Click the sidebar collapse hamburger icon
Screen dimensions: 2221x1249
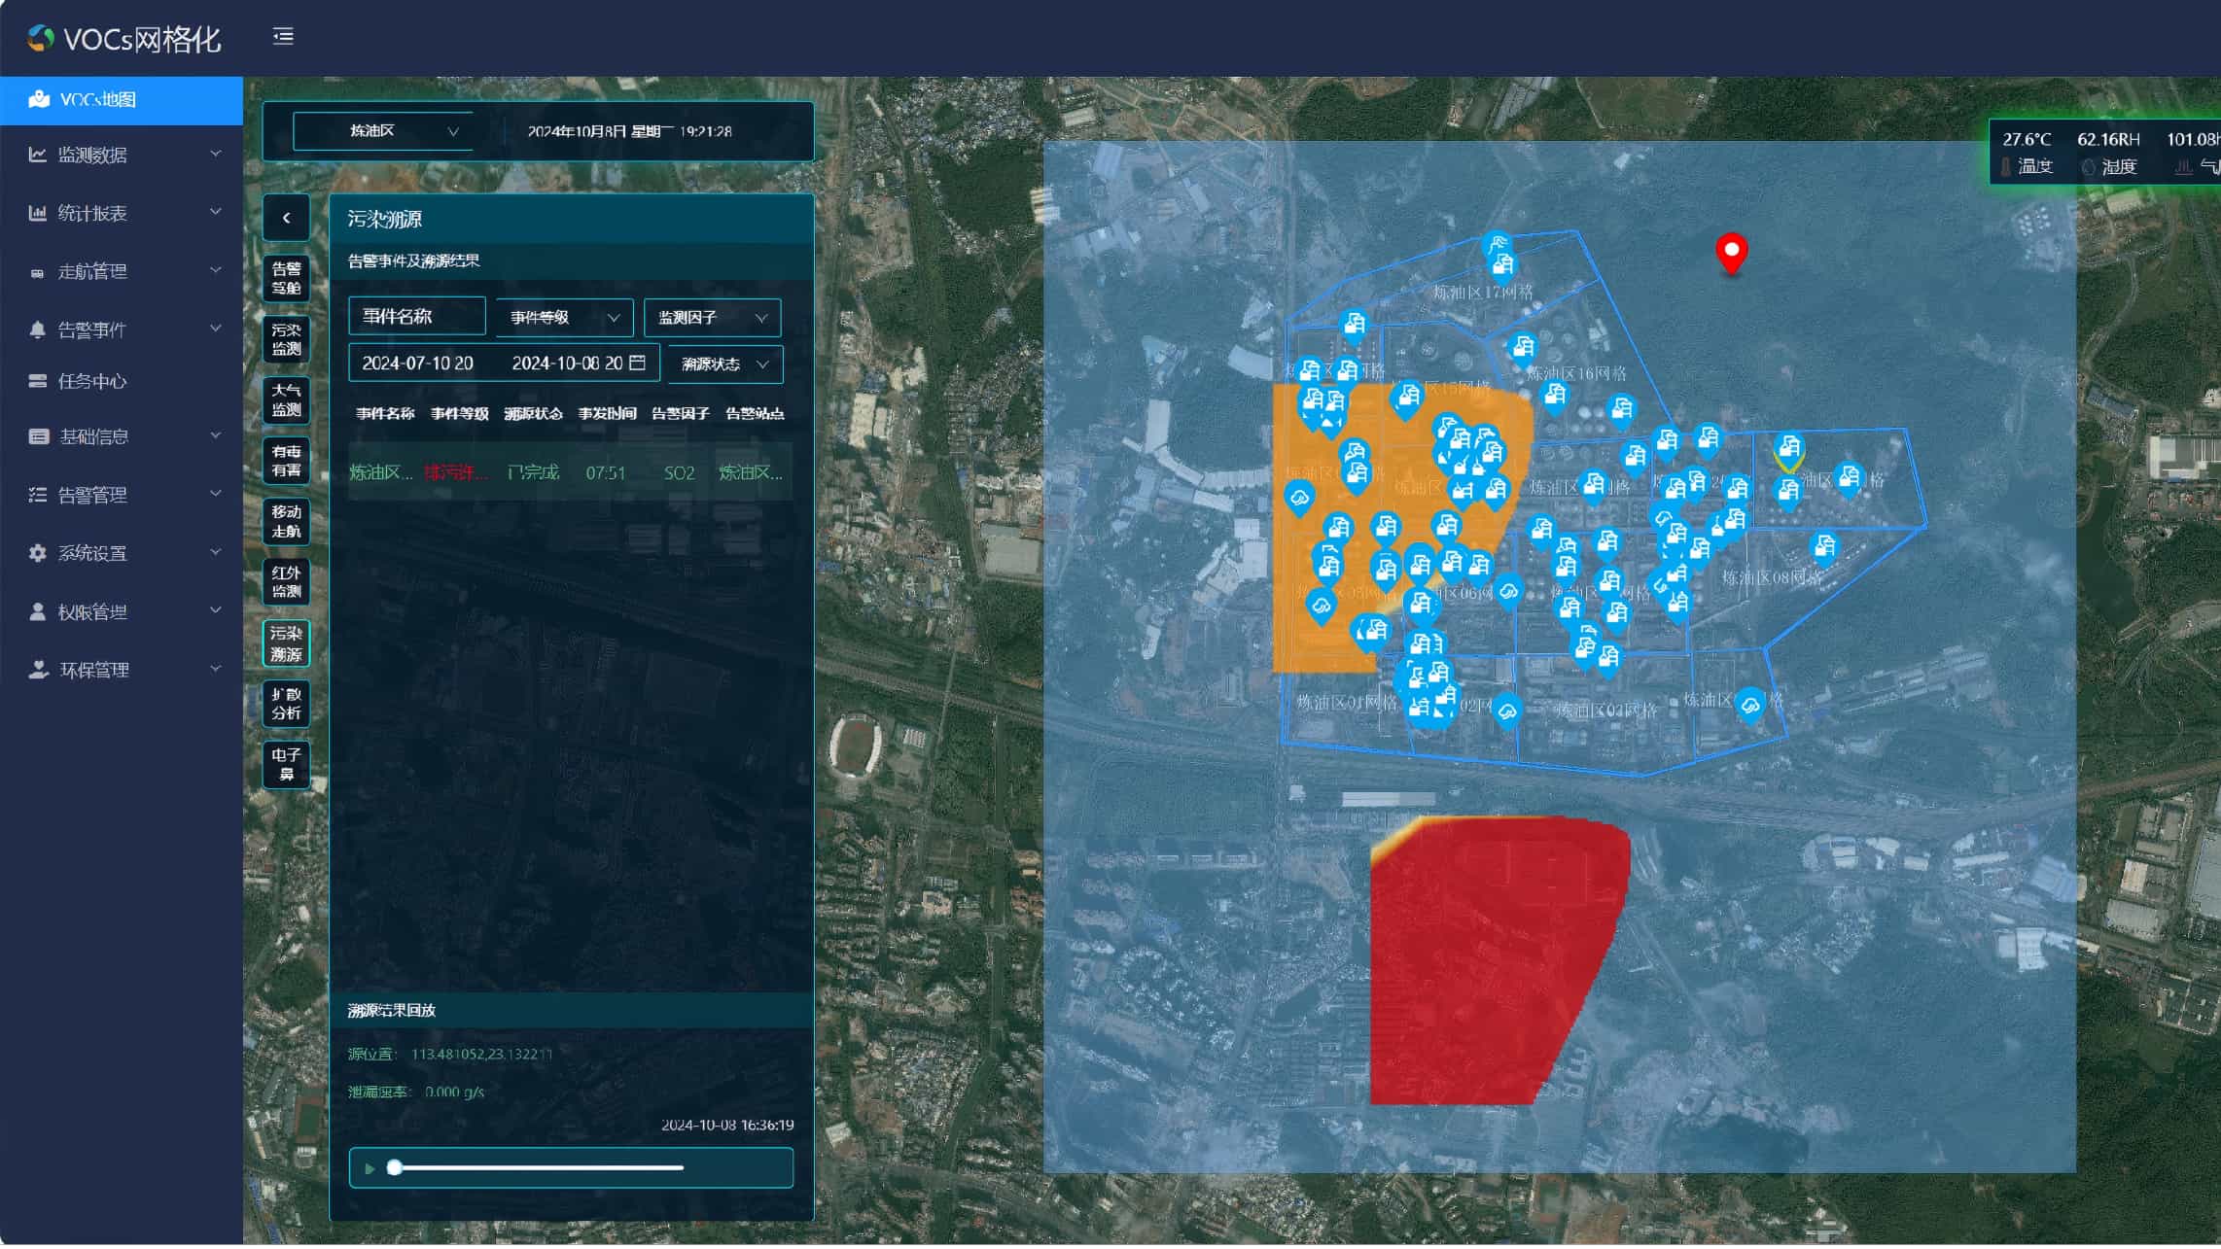click(283, 37)
